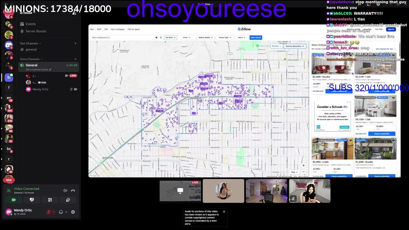
Task: Add a new text channel with plus icon
Action: 75,43
